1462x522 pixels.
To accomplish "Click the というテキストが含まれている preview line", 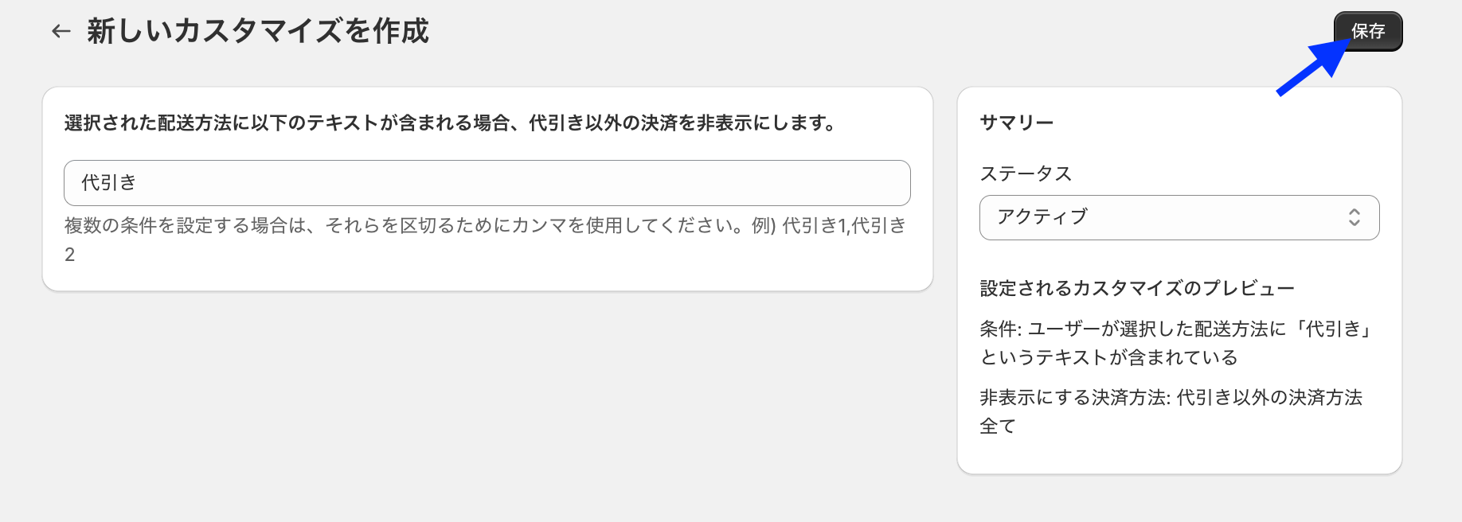I will pyautogui.click(x=1108, y=358).
